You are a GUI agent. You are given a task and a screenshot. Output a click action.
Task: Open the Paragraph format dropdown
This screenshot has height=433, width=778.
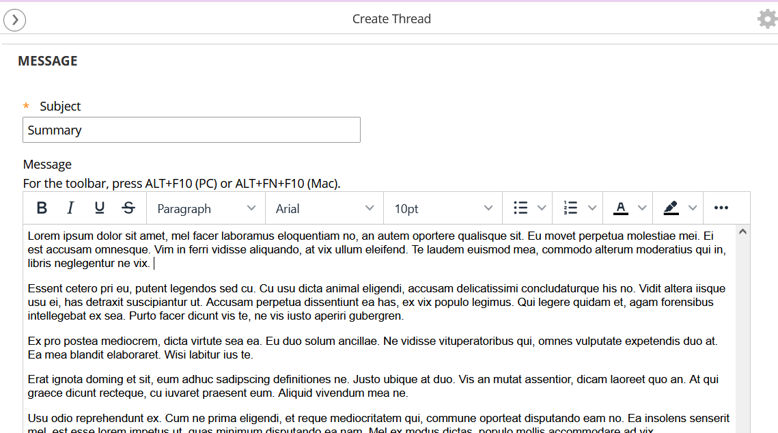pyautogui.click(x=206, y=208)
